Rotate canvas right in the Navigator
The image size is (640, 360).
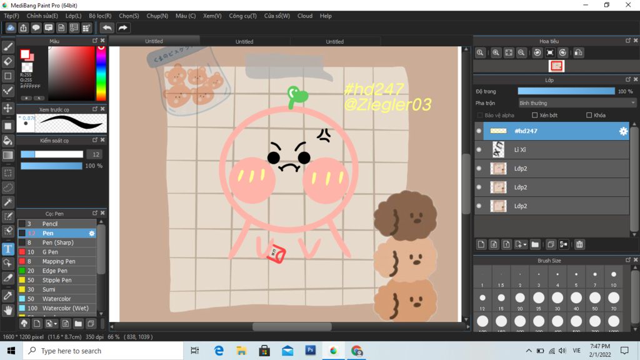[563, 52]
